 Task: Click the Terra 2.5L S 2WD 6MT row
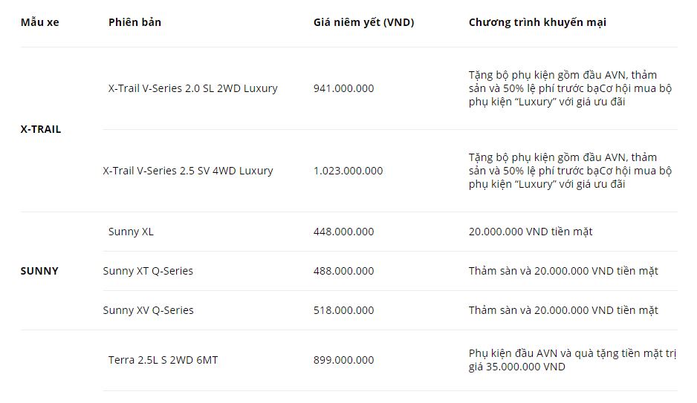click(x=163, y=360)
